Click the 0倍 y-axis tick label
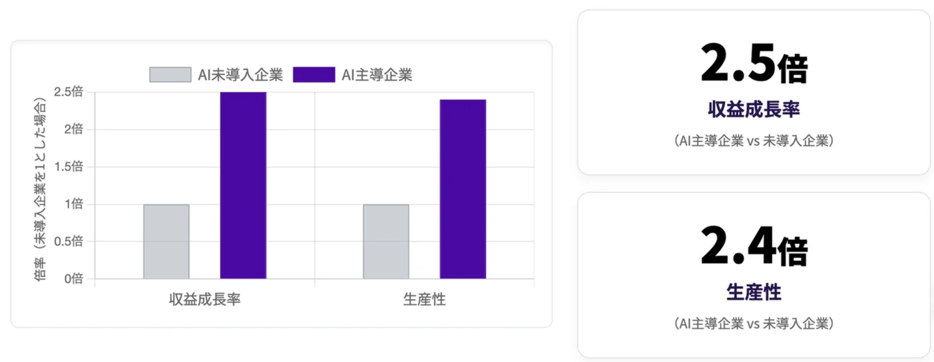Viewport: 934px width, 362px height. [x=73, y=279]
